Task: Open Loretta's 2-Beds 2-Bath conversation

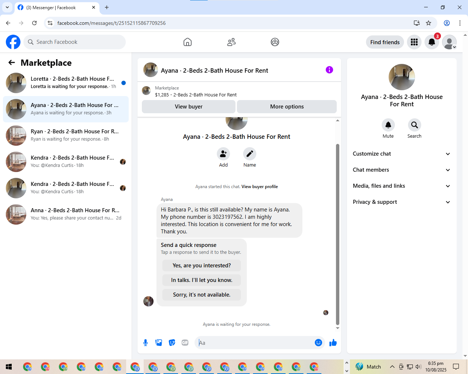Action: 66,83
